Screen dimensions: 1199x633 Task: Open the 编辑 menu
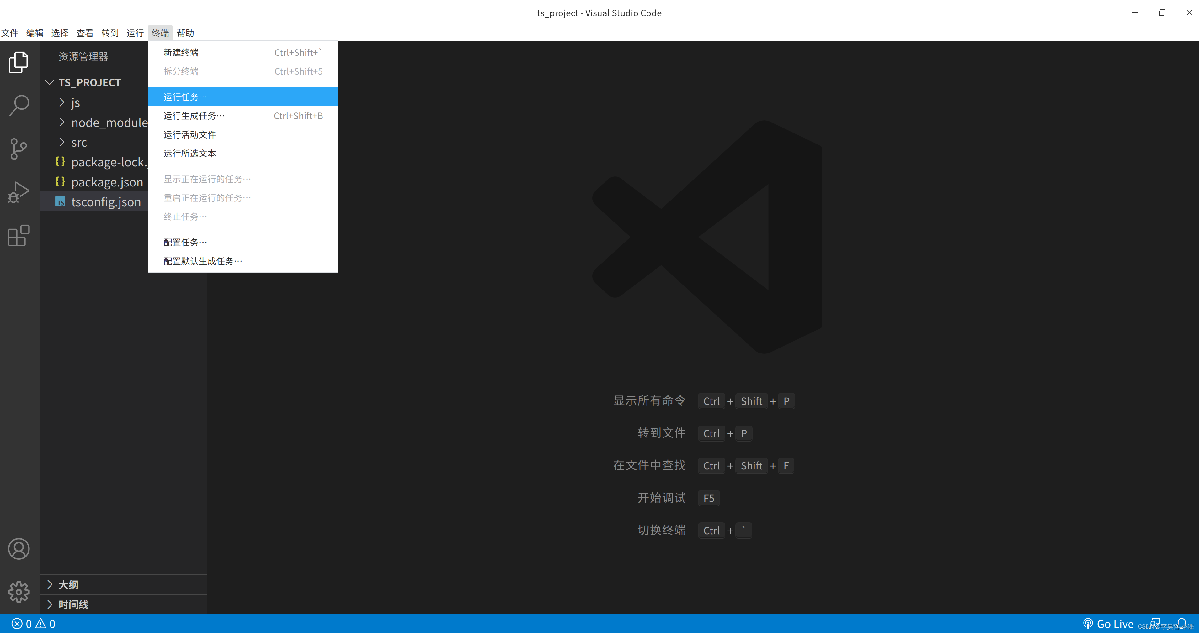35,33
